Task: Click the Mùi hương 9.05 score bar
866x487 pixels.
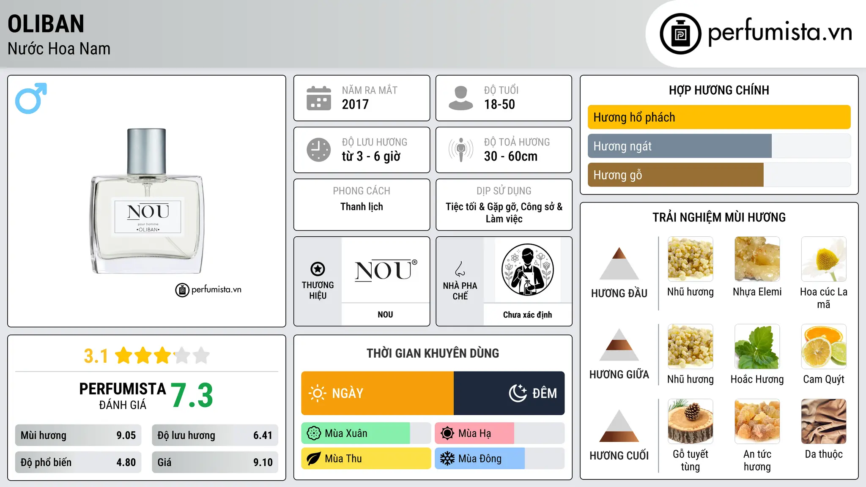Action: [78, 435]
